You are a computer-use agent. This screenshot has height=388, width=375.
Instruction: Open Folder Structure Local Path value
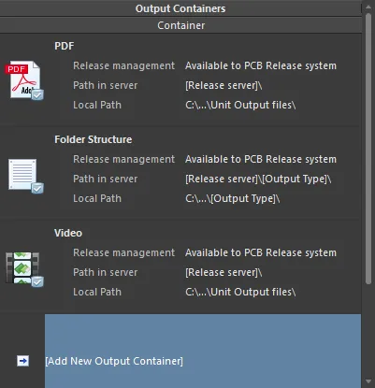tap(232, 198)
